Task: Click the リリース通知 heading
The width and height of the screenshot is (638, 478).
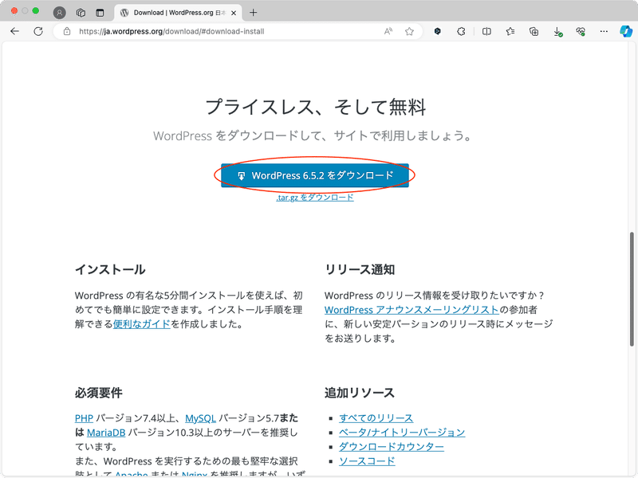Action: coord(360,269)
